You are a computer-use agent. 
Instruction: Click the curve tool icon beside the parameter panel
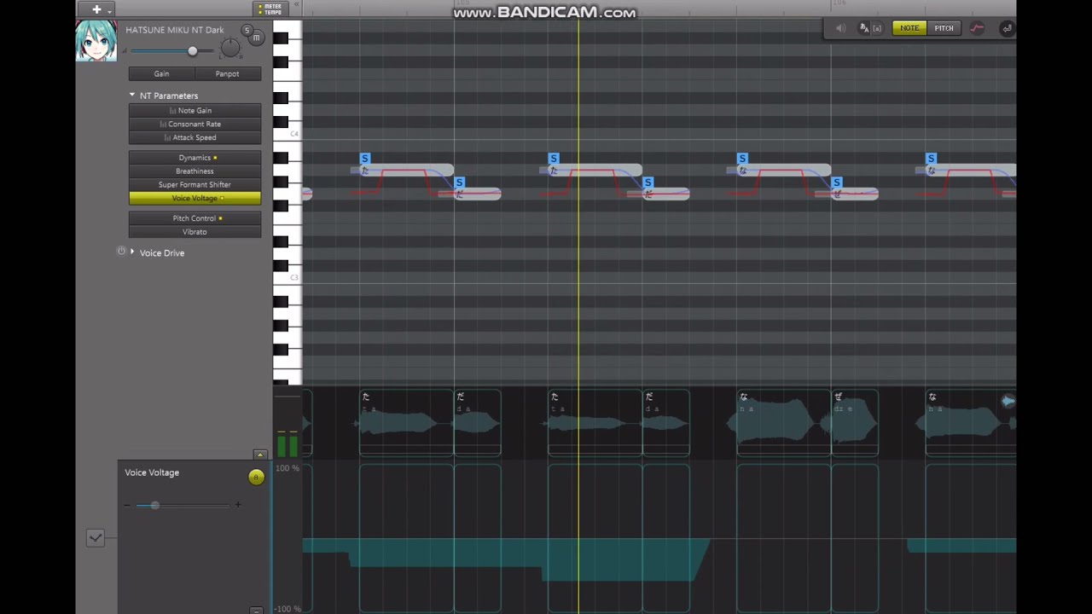pos(95,538)
